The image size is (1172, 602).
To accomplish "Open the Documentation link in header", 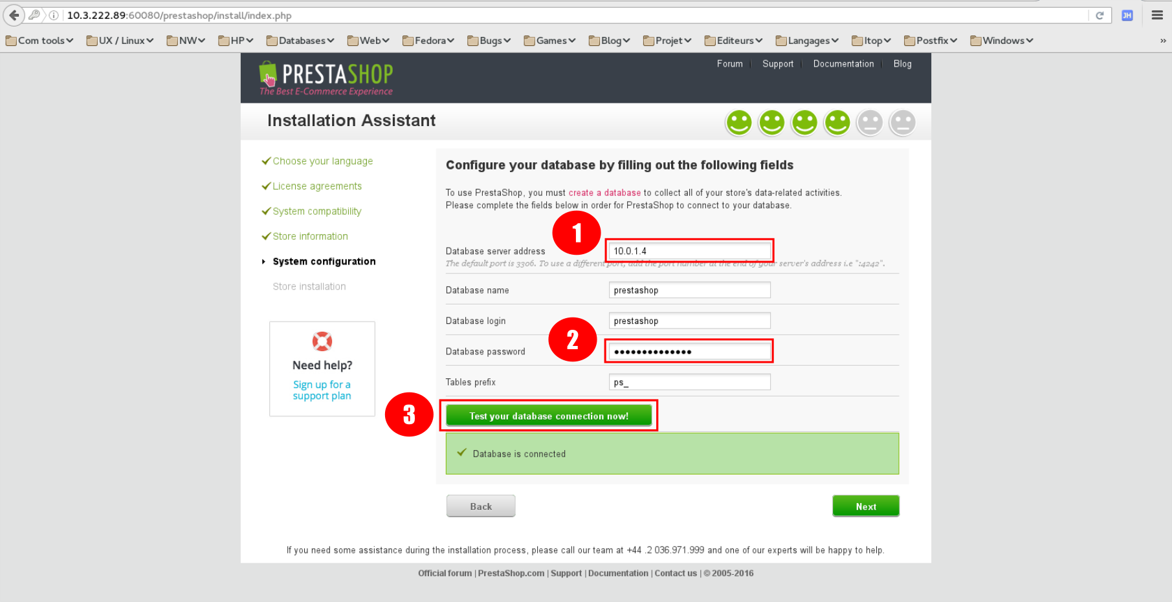I will 843,63.
